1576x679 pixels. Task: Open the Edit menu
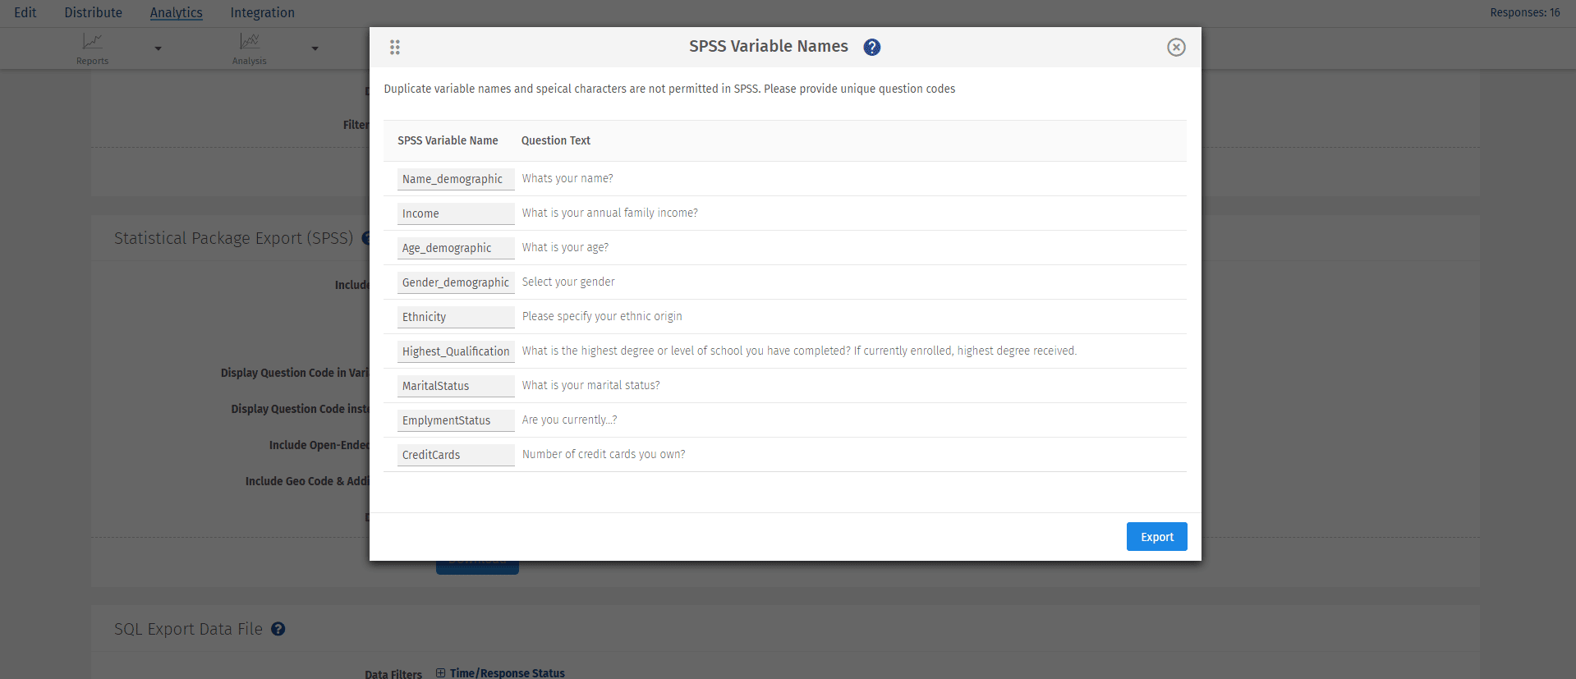click(x=25, y=13)
